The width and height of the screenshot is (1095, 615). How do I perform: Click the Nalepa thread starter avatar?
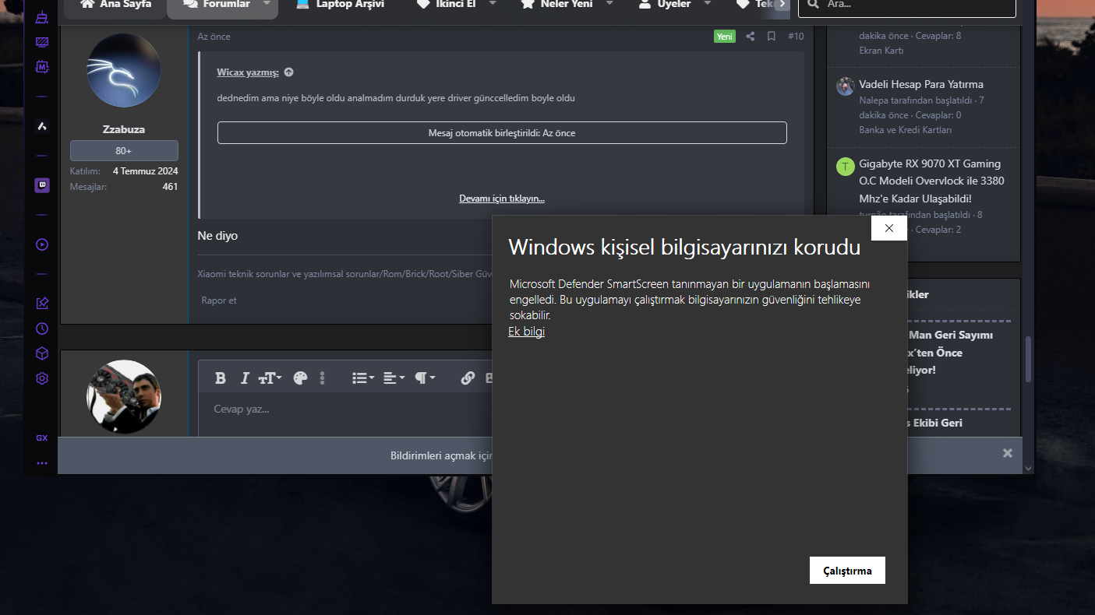coord(845,86)
